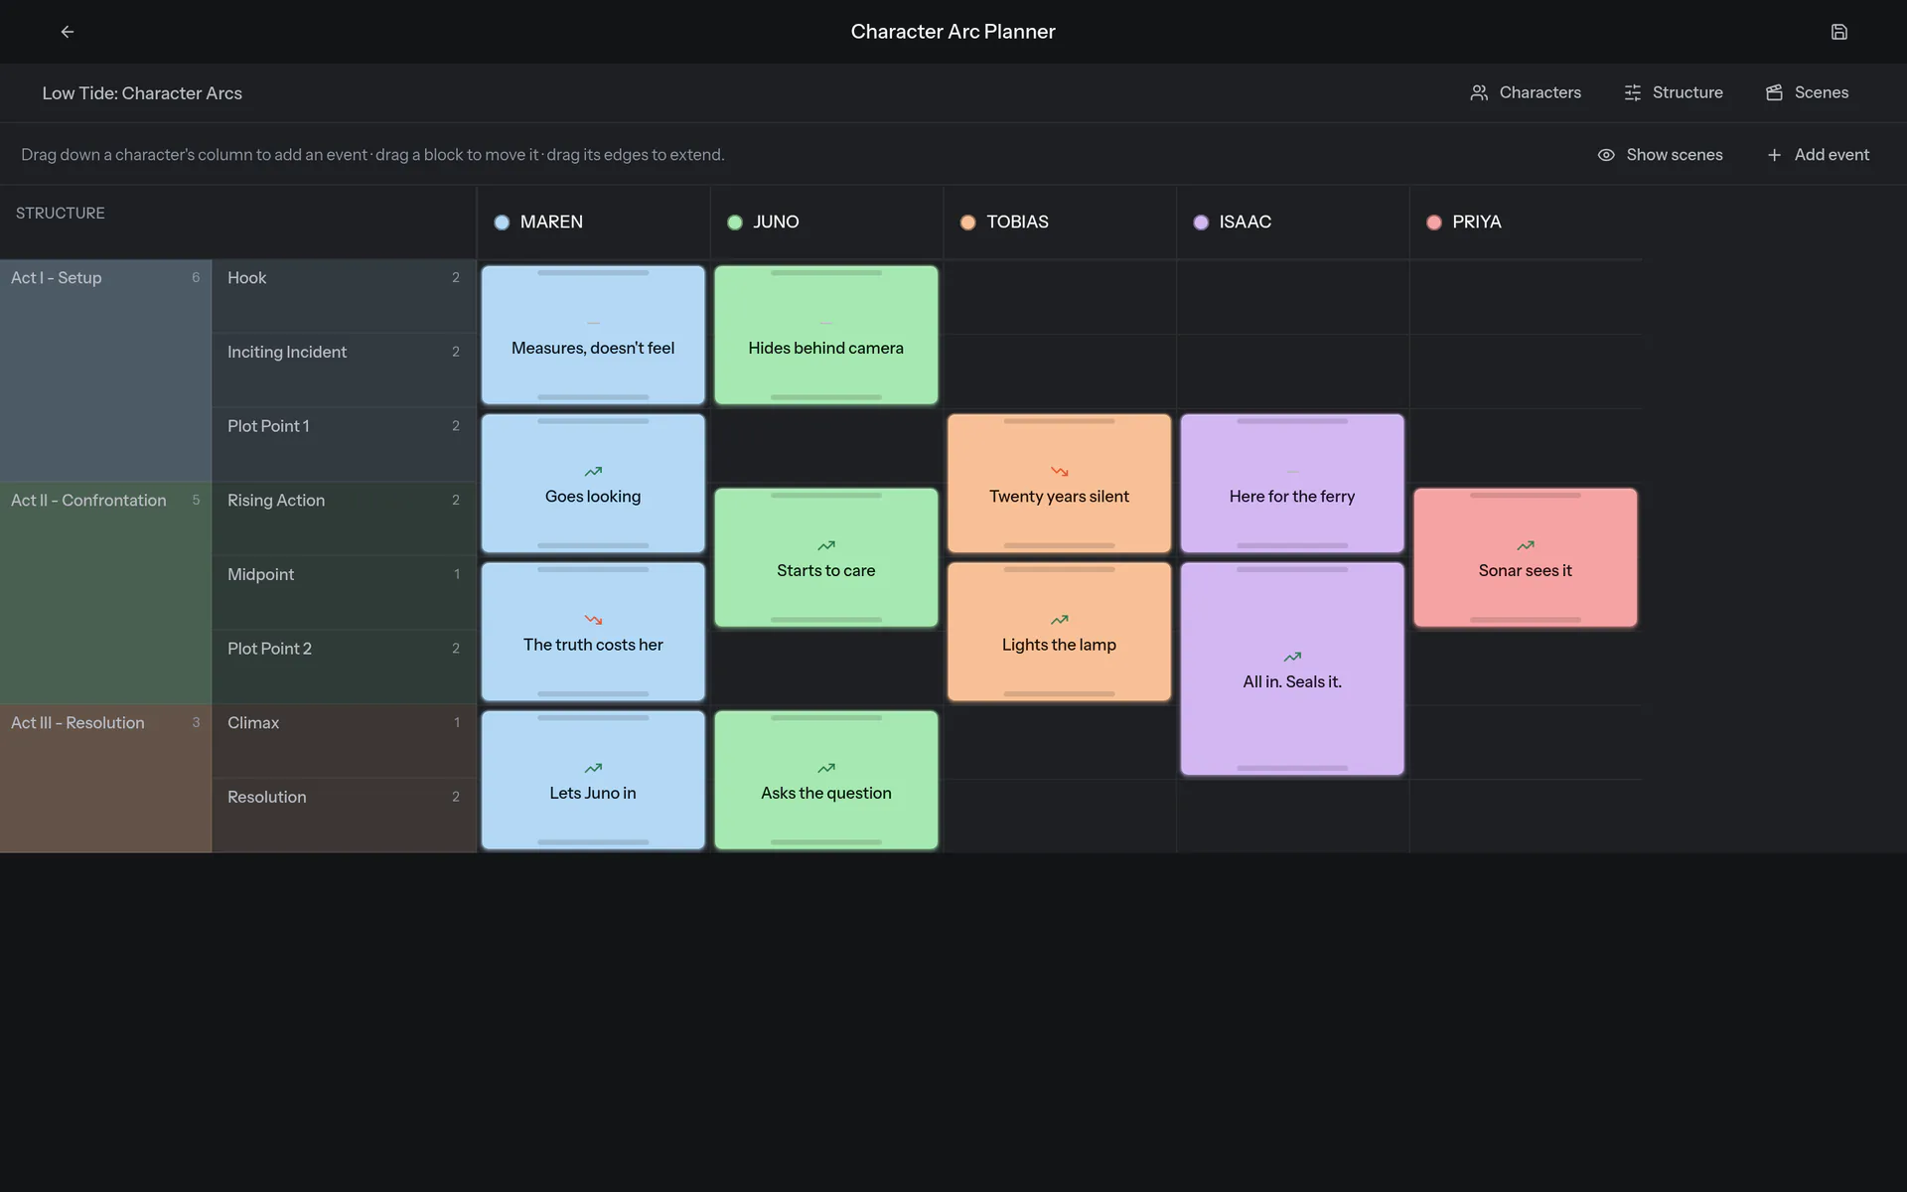This screenshot has height=1192, width=1907.
Task: Select the 'Act III - Resolution' structure row
Action: (x=105, y=779)
